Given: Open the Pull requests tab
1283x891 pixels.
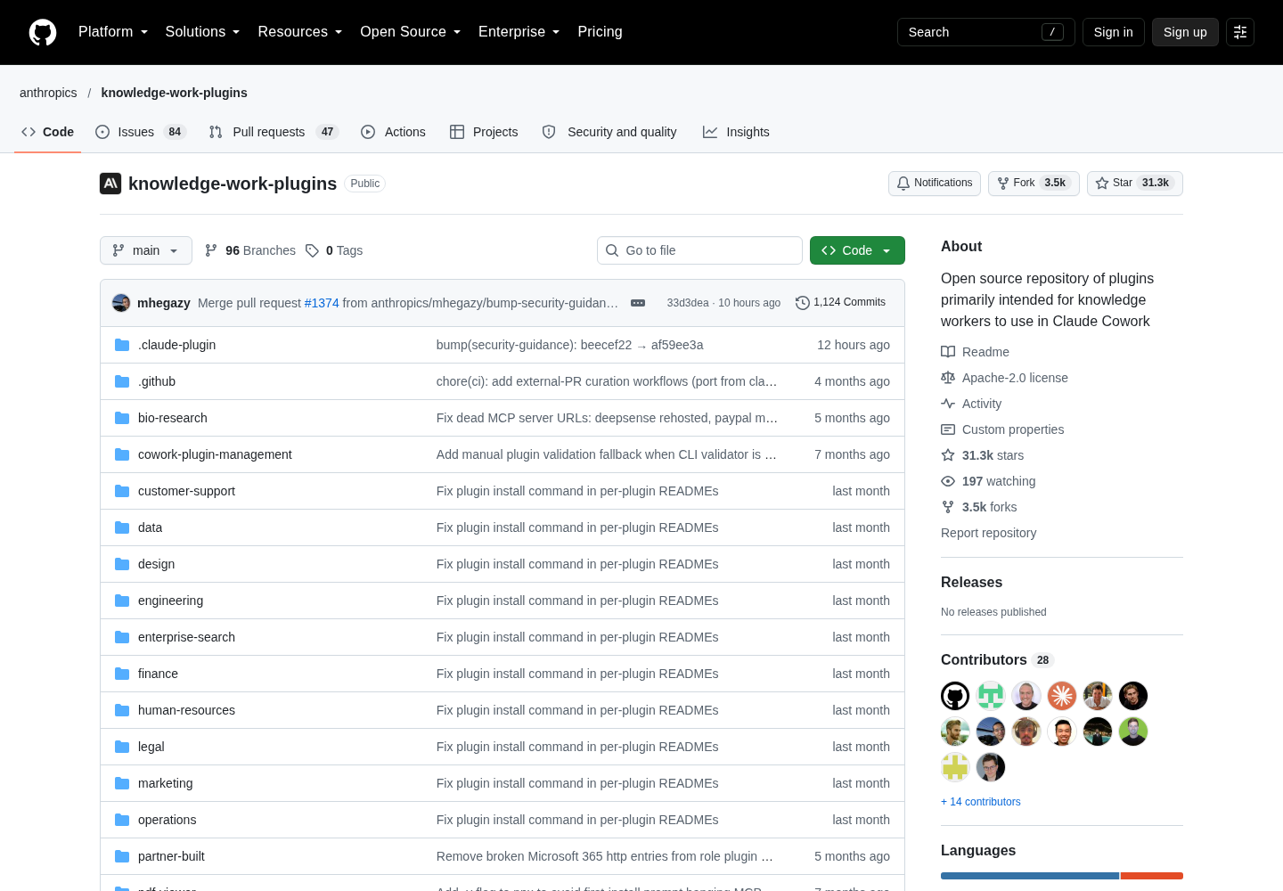Looking at the screenshot, I should 274,132.
